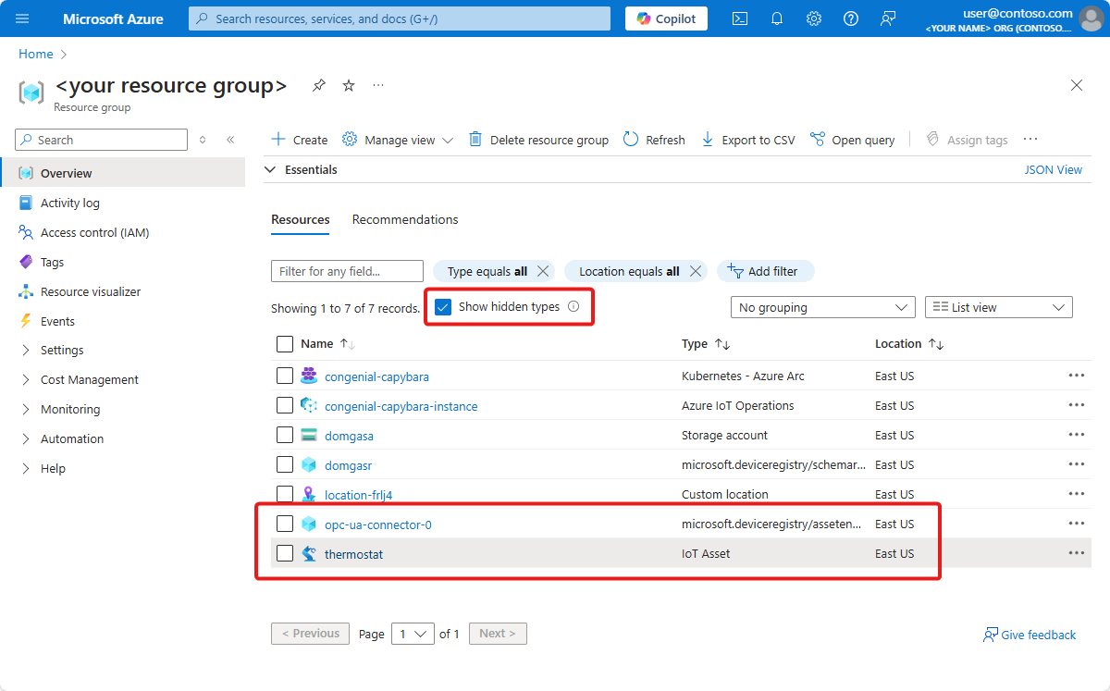Select the Resources tab
The height and width of the screenshot is (691, 1110).
pyautogui.click(x=301, y=220)
